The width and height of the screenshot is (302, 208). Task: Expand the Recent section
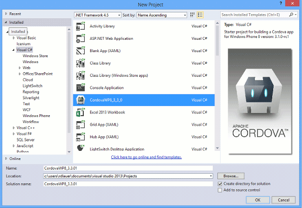pos(6,14)
